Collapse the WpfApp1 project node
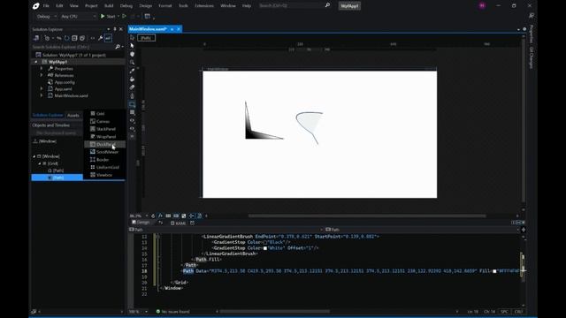Screen dimensions: 566x318 (x=35, y=62)
